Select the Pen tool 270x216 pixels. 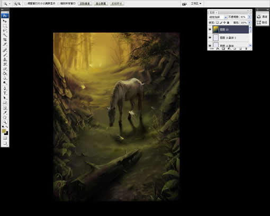click(5, 88)
